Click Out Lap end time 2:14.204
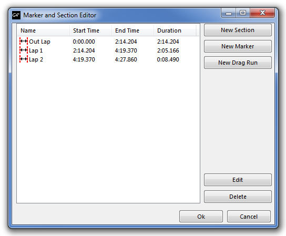Image resolution: width=286 pixels, height=236 pixels. (x=126, y=42)
